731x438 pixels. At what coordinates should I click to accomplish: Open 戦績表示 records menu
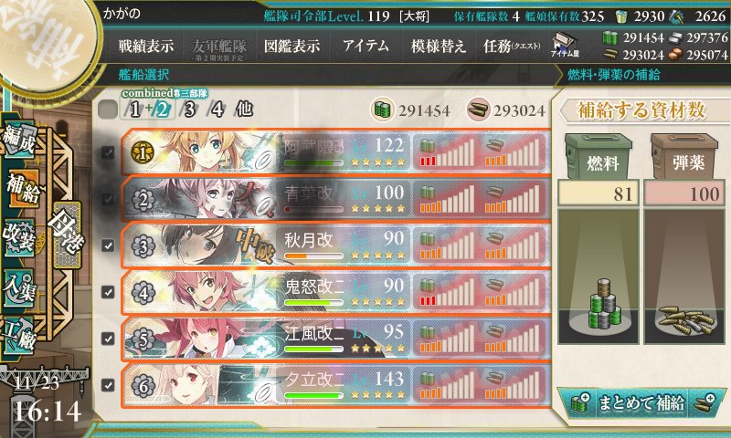[x=146, y=46]
